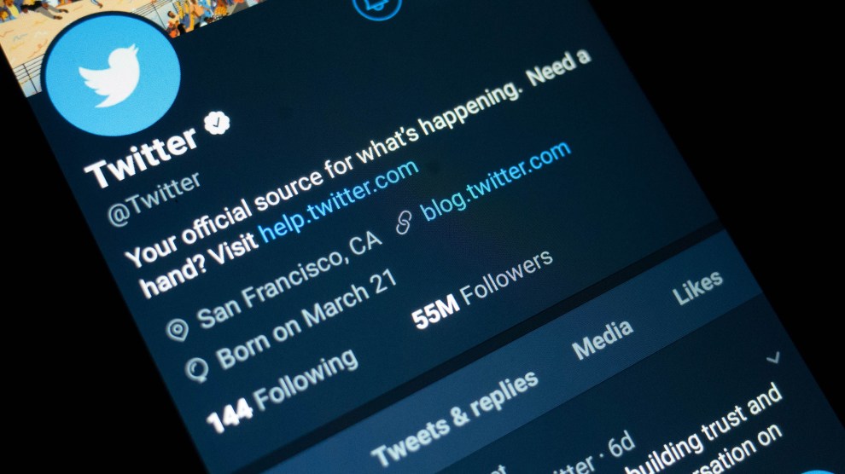View the 144 Following list
The width and height of the screenshot is (845, 474).
(283, 390)
